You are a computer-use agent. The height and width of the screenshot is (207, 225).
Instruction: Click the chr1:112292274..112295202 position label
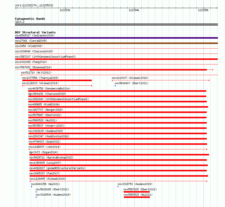pos(34,6)
